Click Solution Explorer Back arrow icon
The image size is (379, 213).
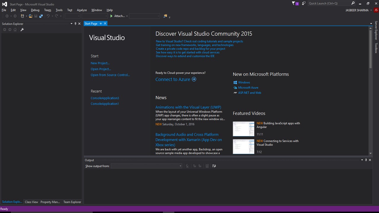pyautogui.click(x=4, y=30)
